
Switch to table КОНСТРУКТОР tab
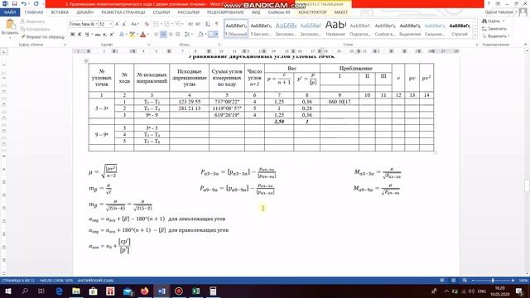point(312,12)
